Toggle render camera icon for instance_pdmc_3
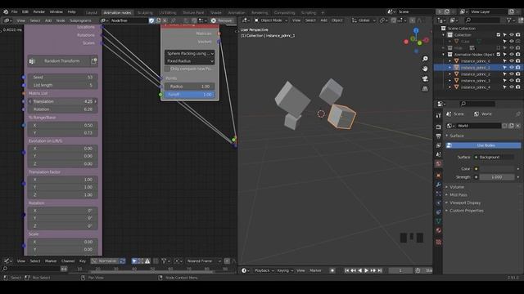Viewport: 524px width, 294px height. tap(517, 81)
